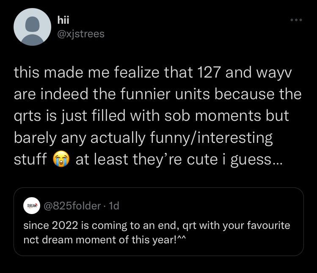Open the quoted tweet card by its border
Image resolution: width=317 pixels, height=273 pixels.
click(x=159, y=222)
